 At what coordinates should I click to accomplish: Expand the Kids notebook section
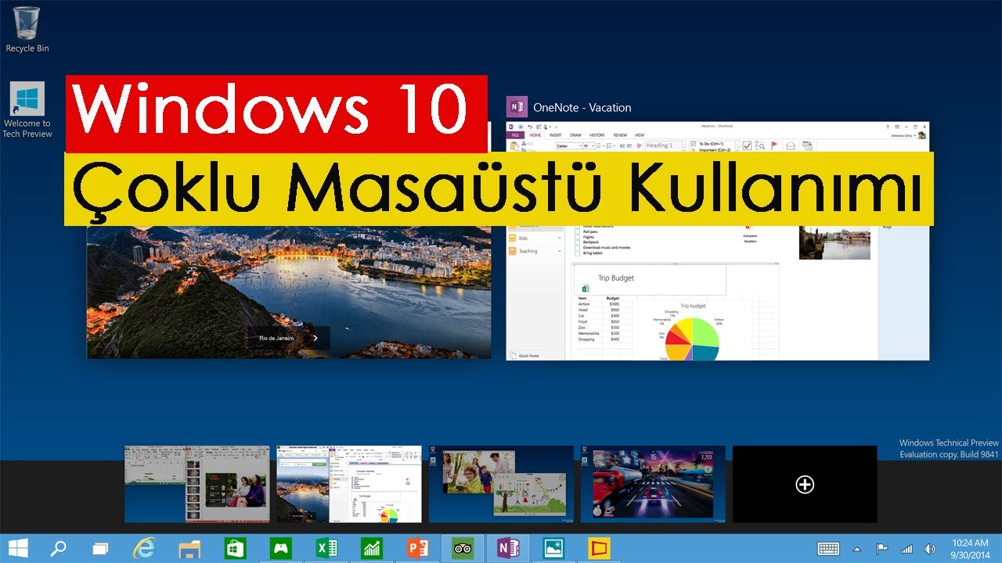(559, 238)
